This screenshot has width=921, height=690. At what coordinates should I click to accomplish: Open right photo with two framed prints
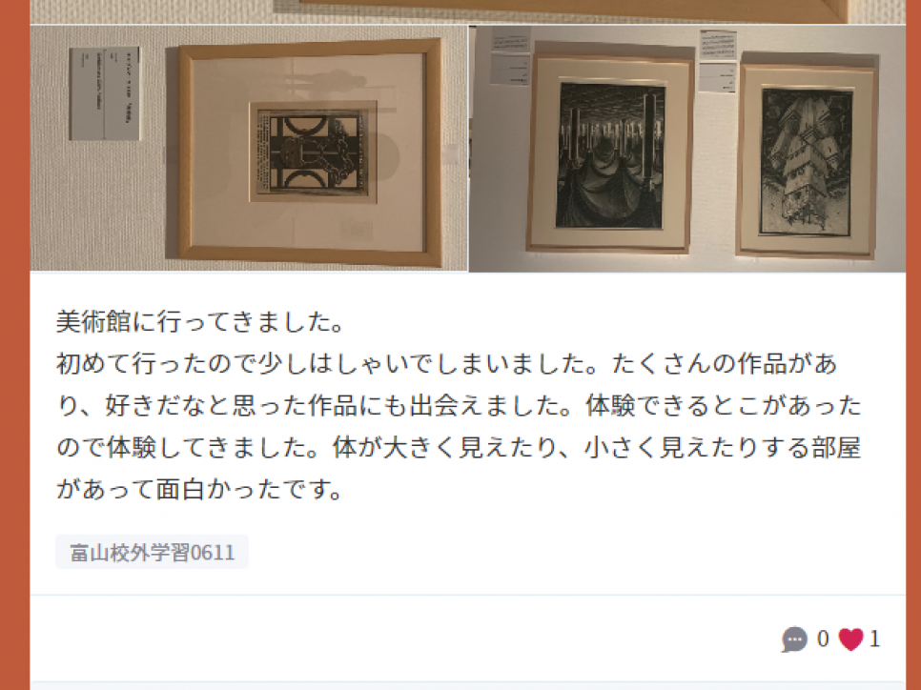[687, 149]
